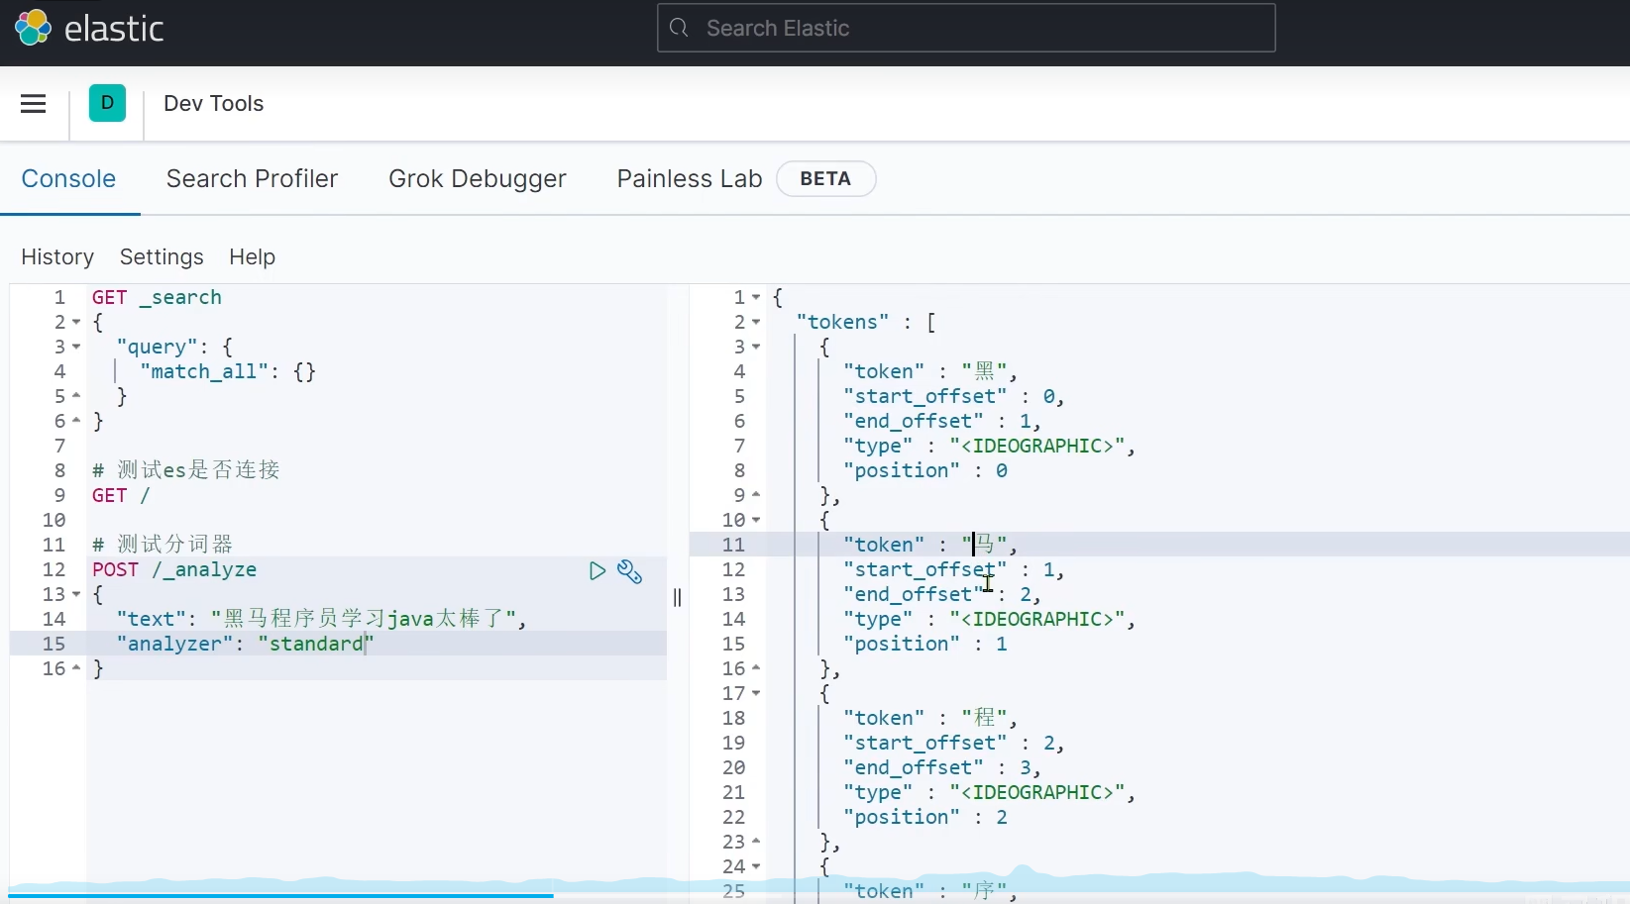This screenshot has width=1630, height=904.
Task: Open console Settings
Action: tap(162, 257)
